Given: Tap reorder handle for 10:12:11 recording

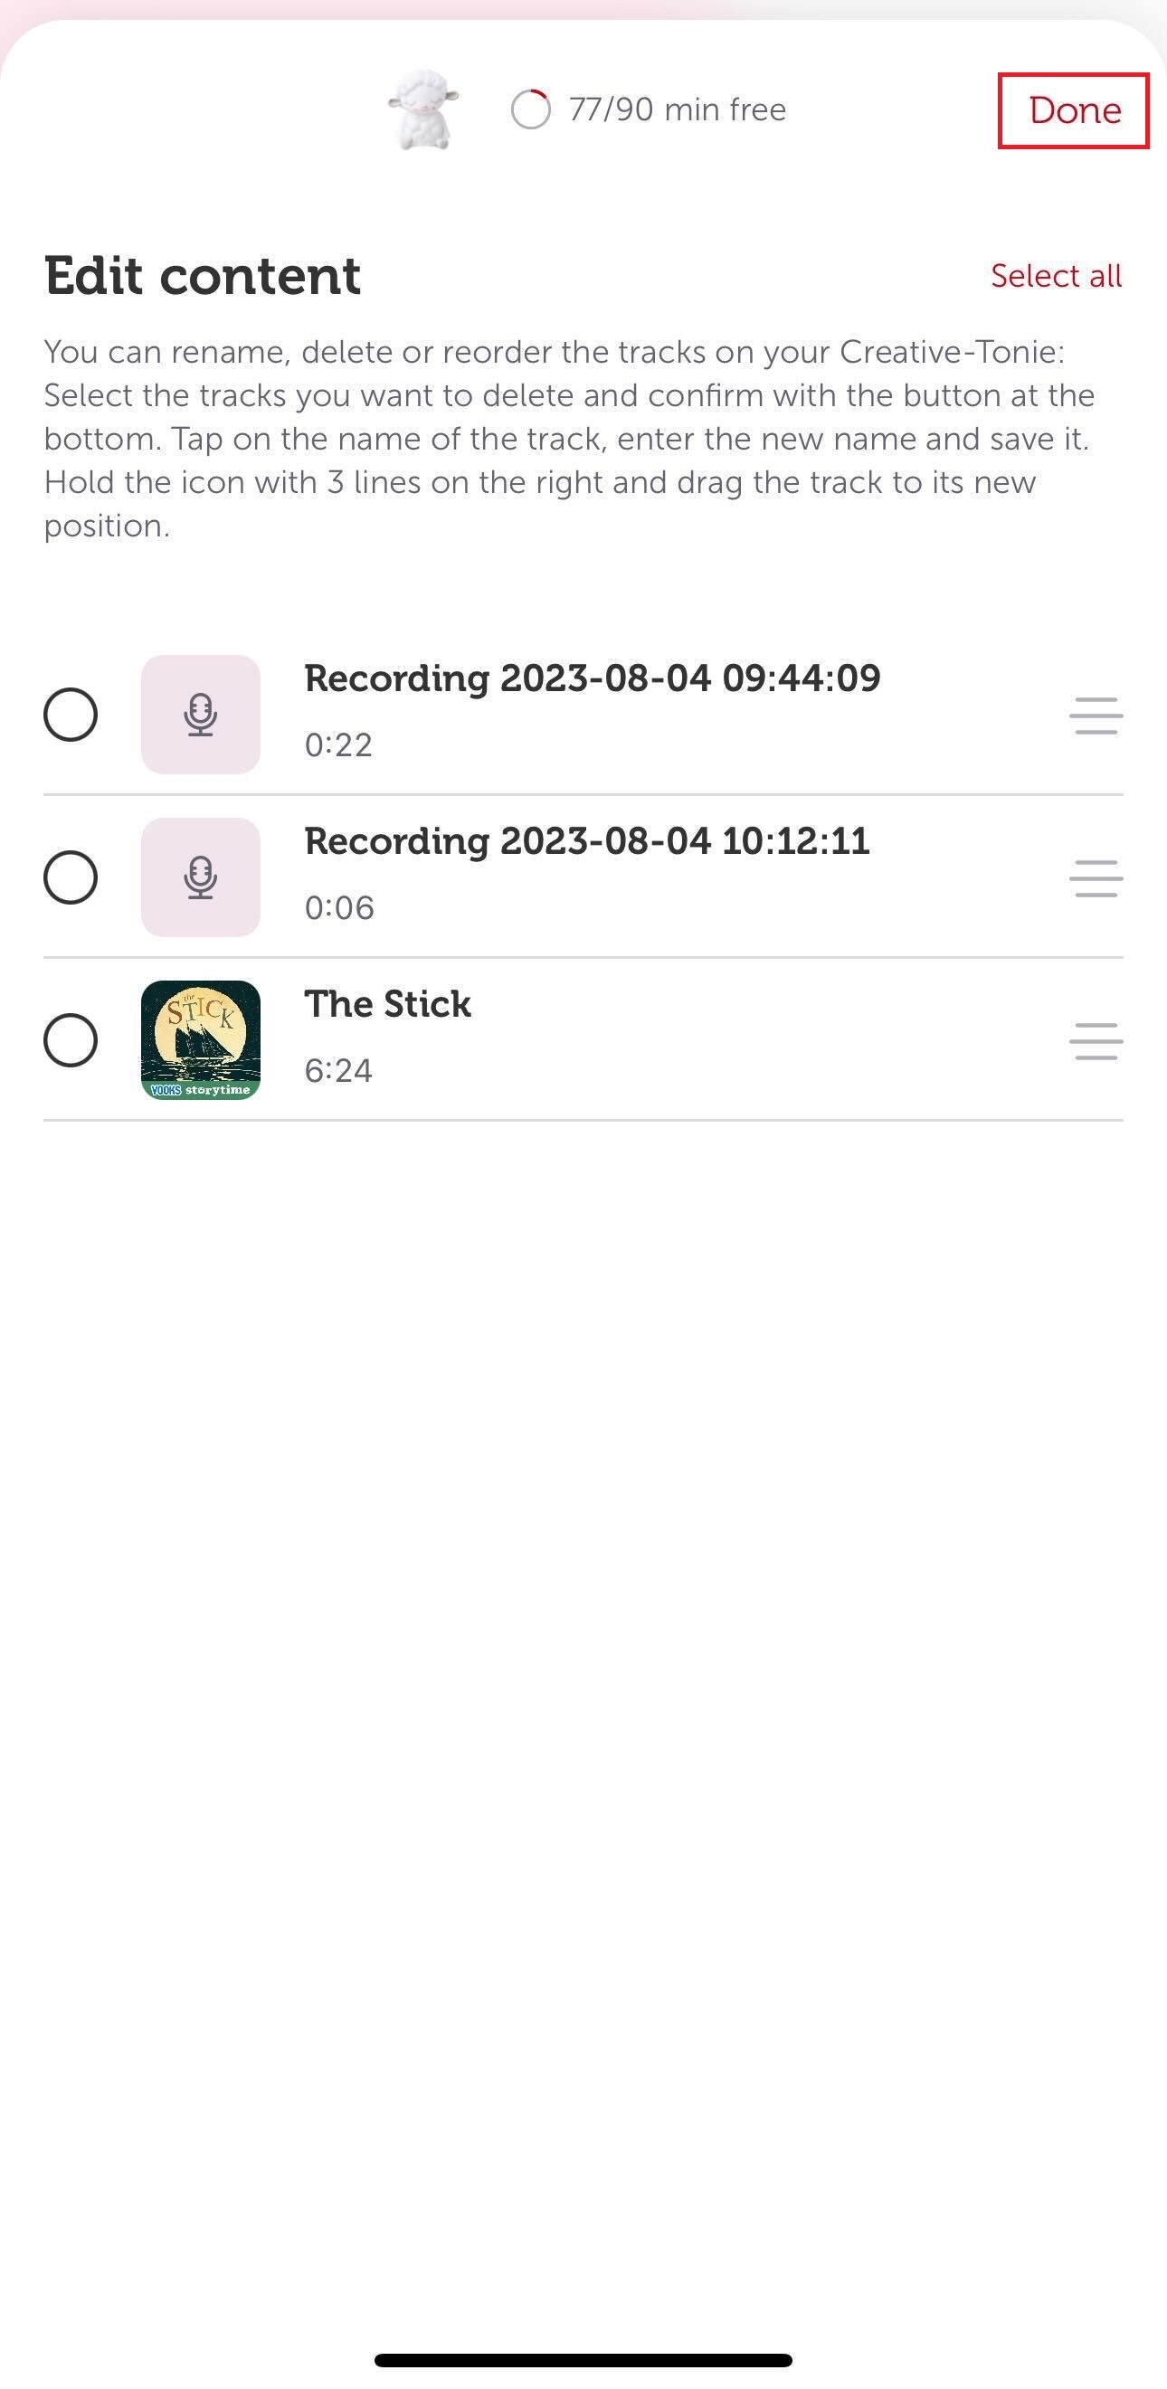Looking at the screenshot, I should (1096, 877).
